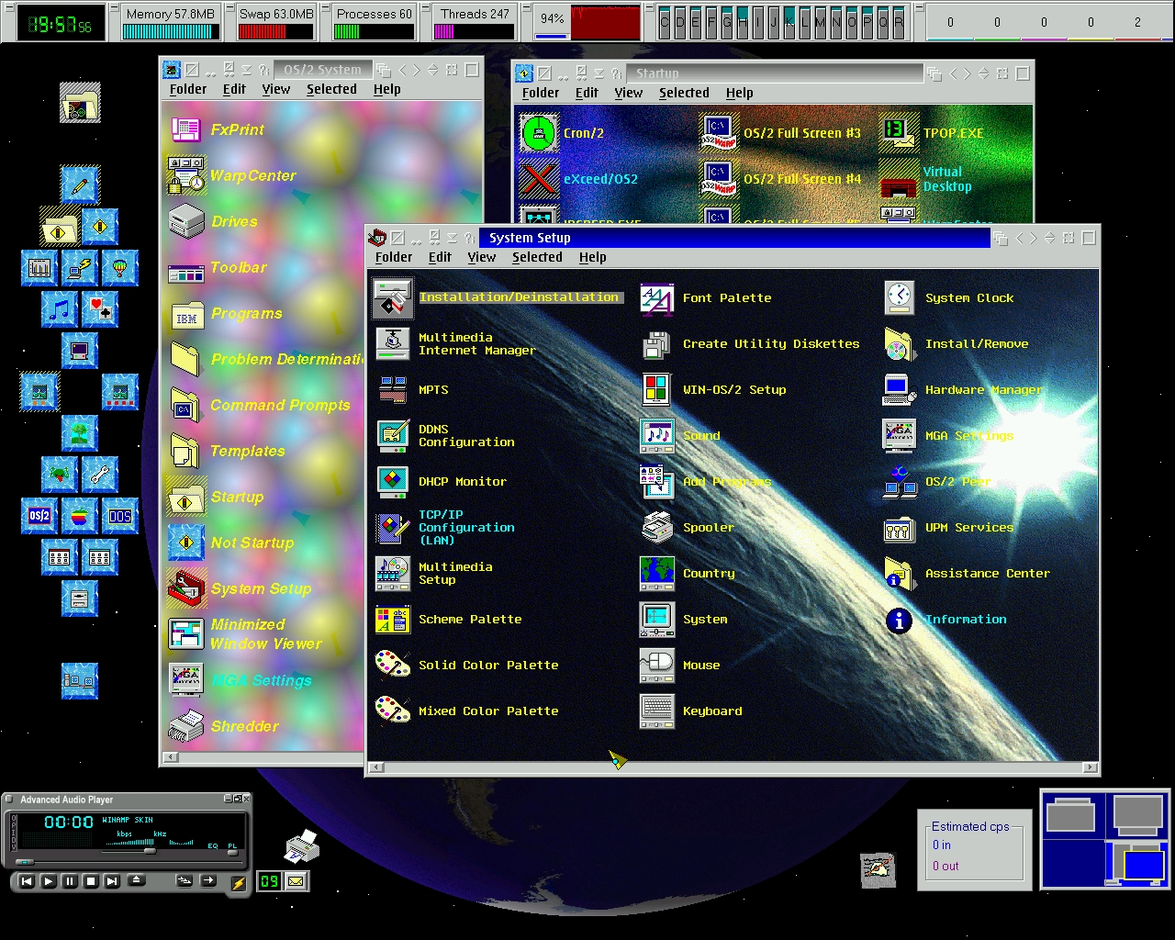Open the MPTS icon
1175x940 pixels.
[393, 389]
